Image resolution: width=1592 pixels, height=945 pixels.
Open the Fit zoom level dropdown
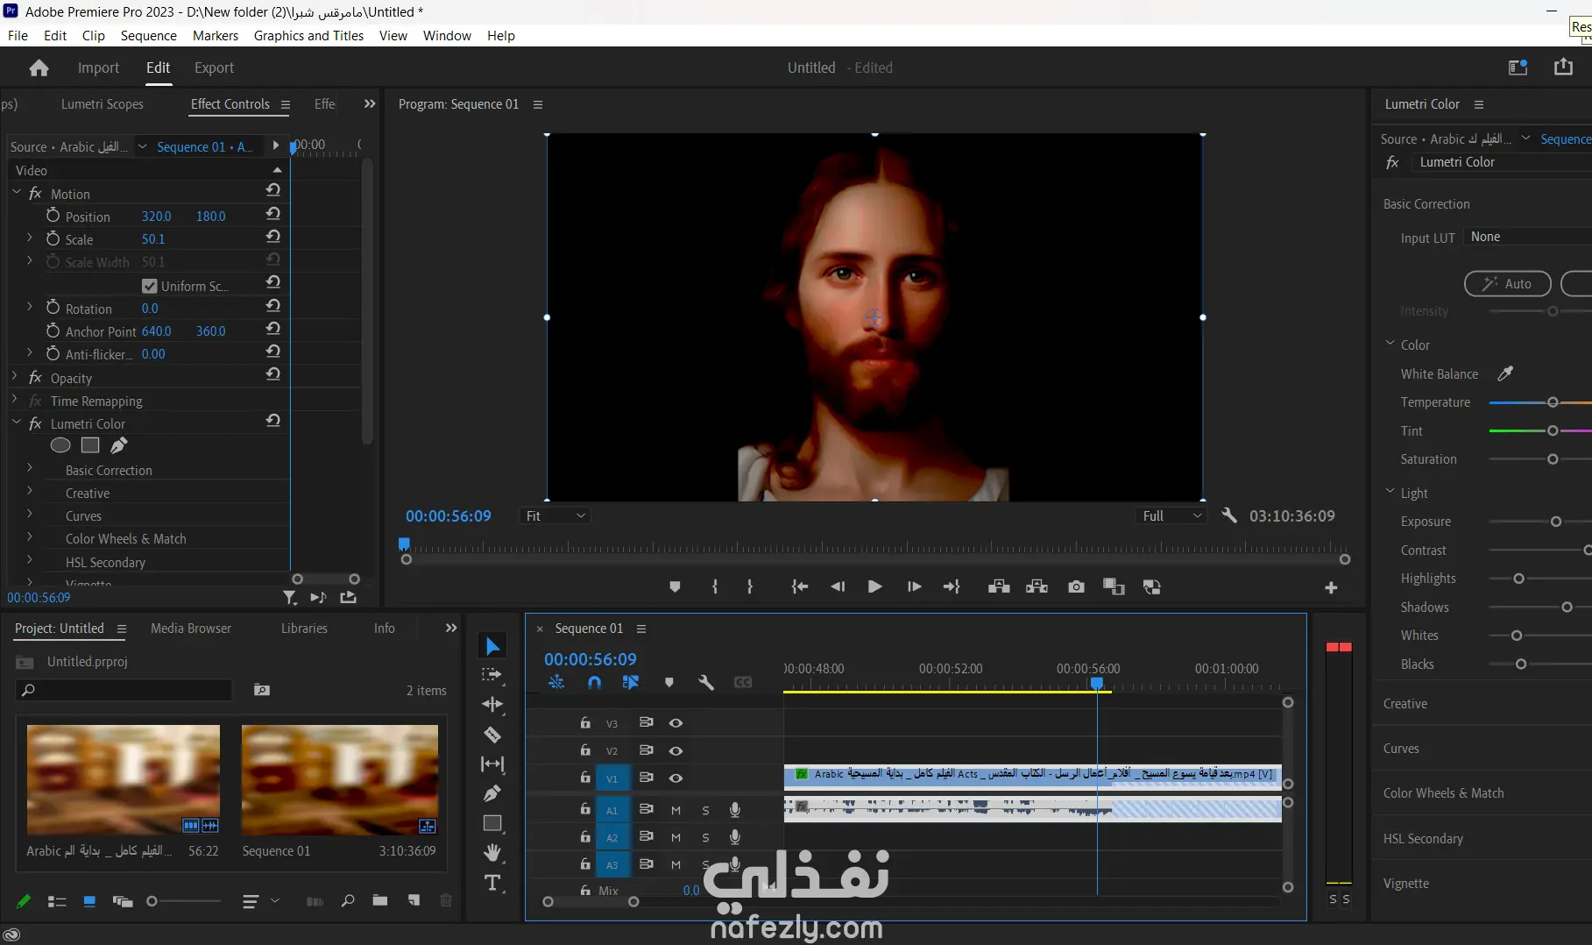tap(555, 516)
